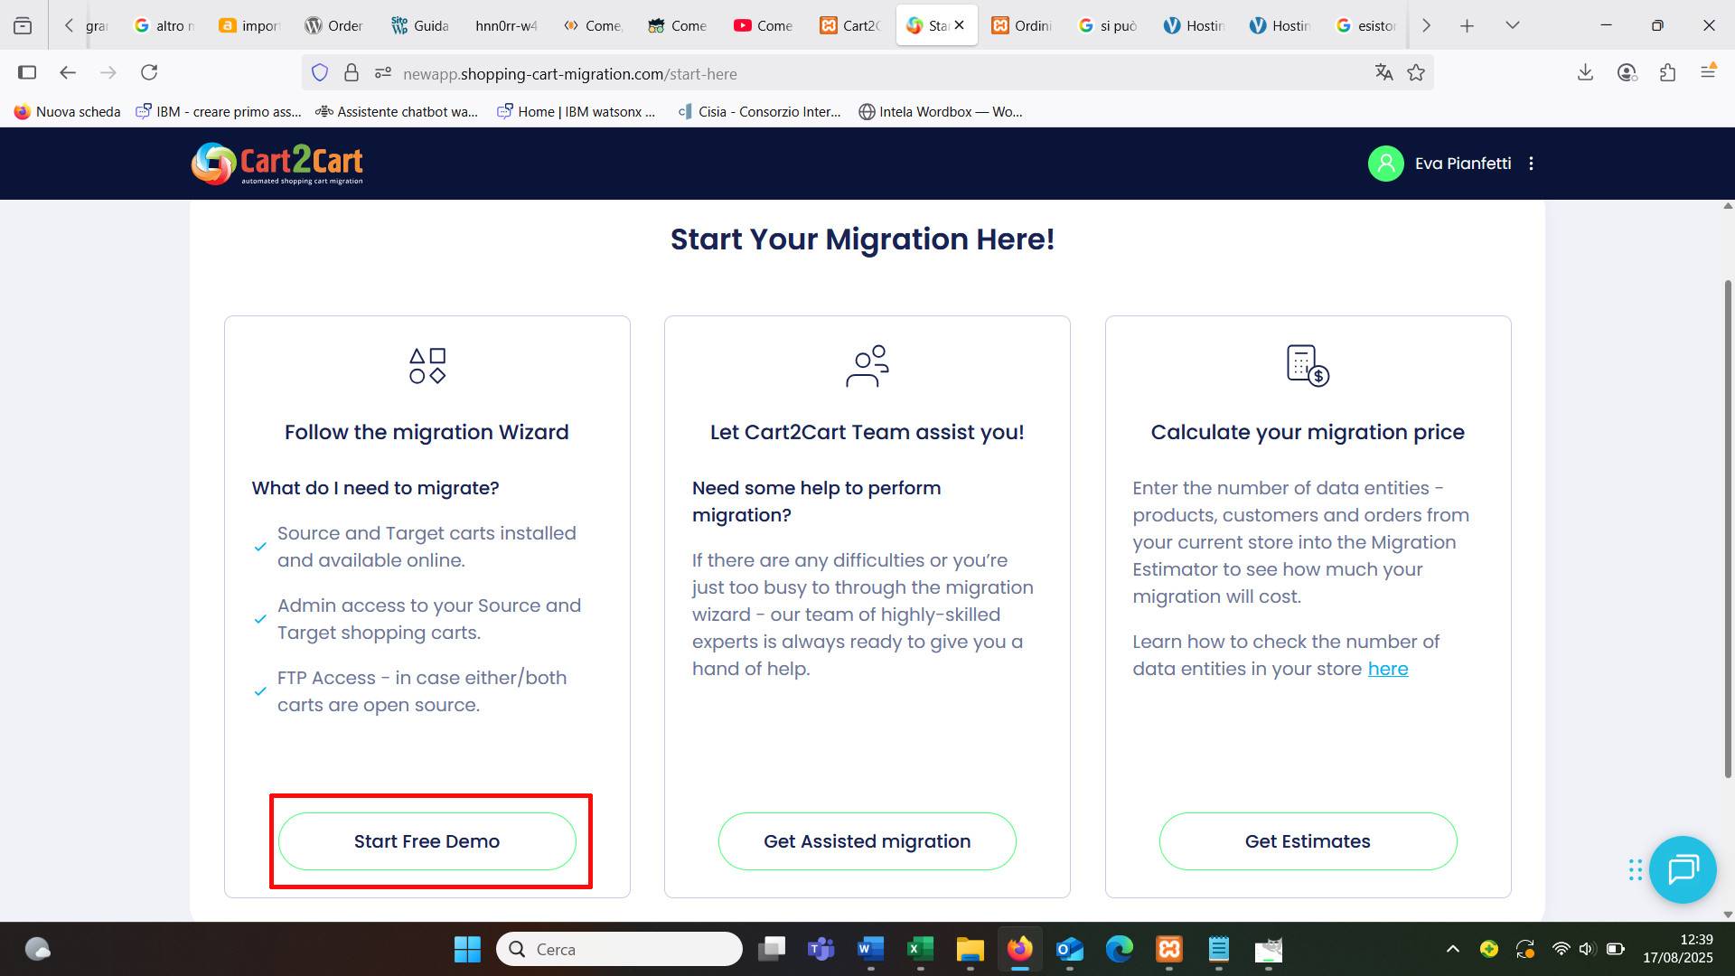Open the Wi-Fi network status icon
1735x976 pixels.
pyautogui.click(x=1561, y=949)
